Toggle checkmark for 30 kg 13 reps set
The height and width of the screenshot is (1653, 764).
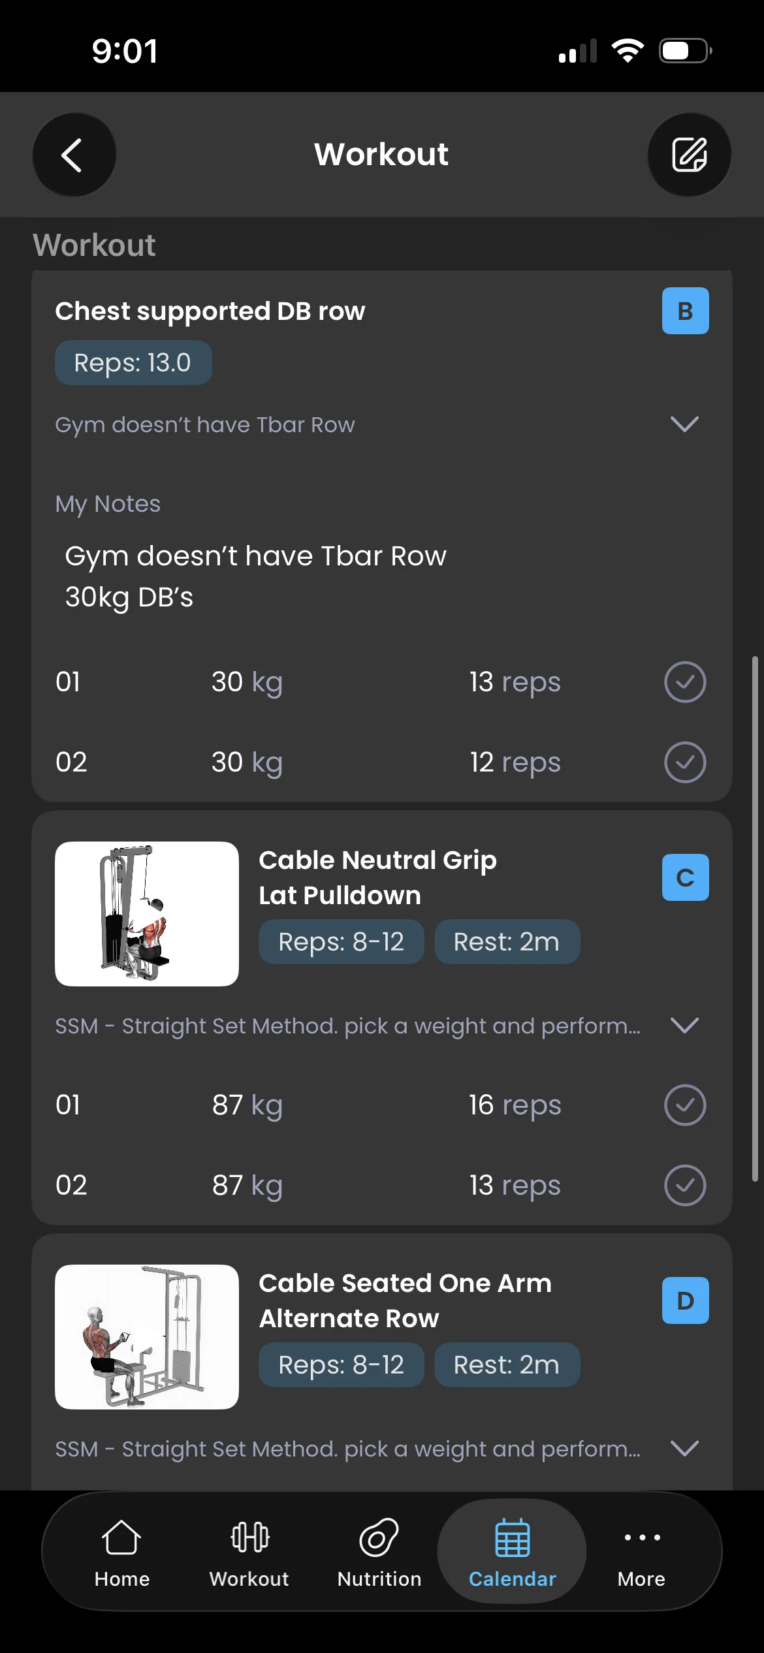pos(685,682)
